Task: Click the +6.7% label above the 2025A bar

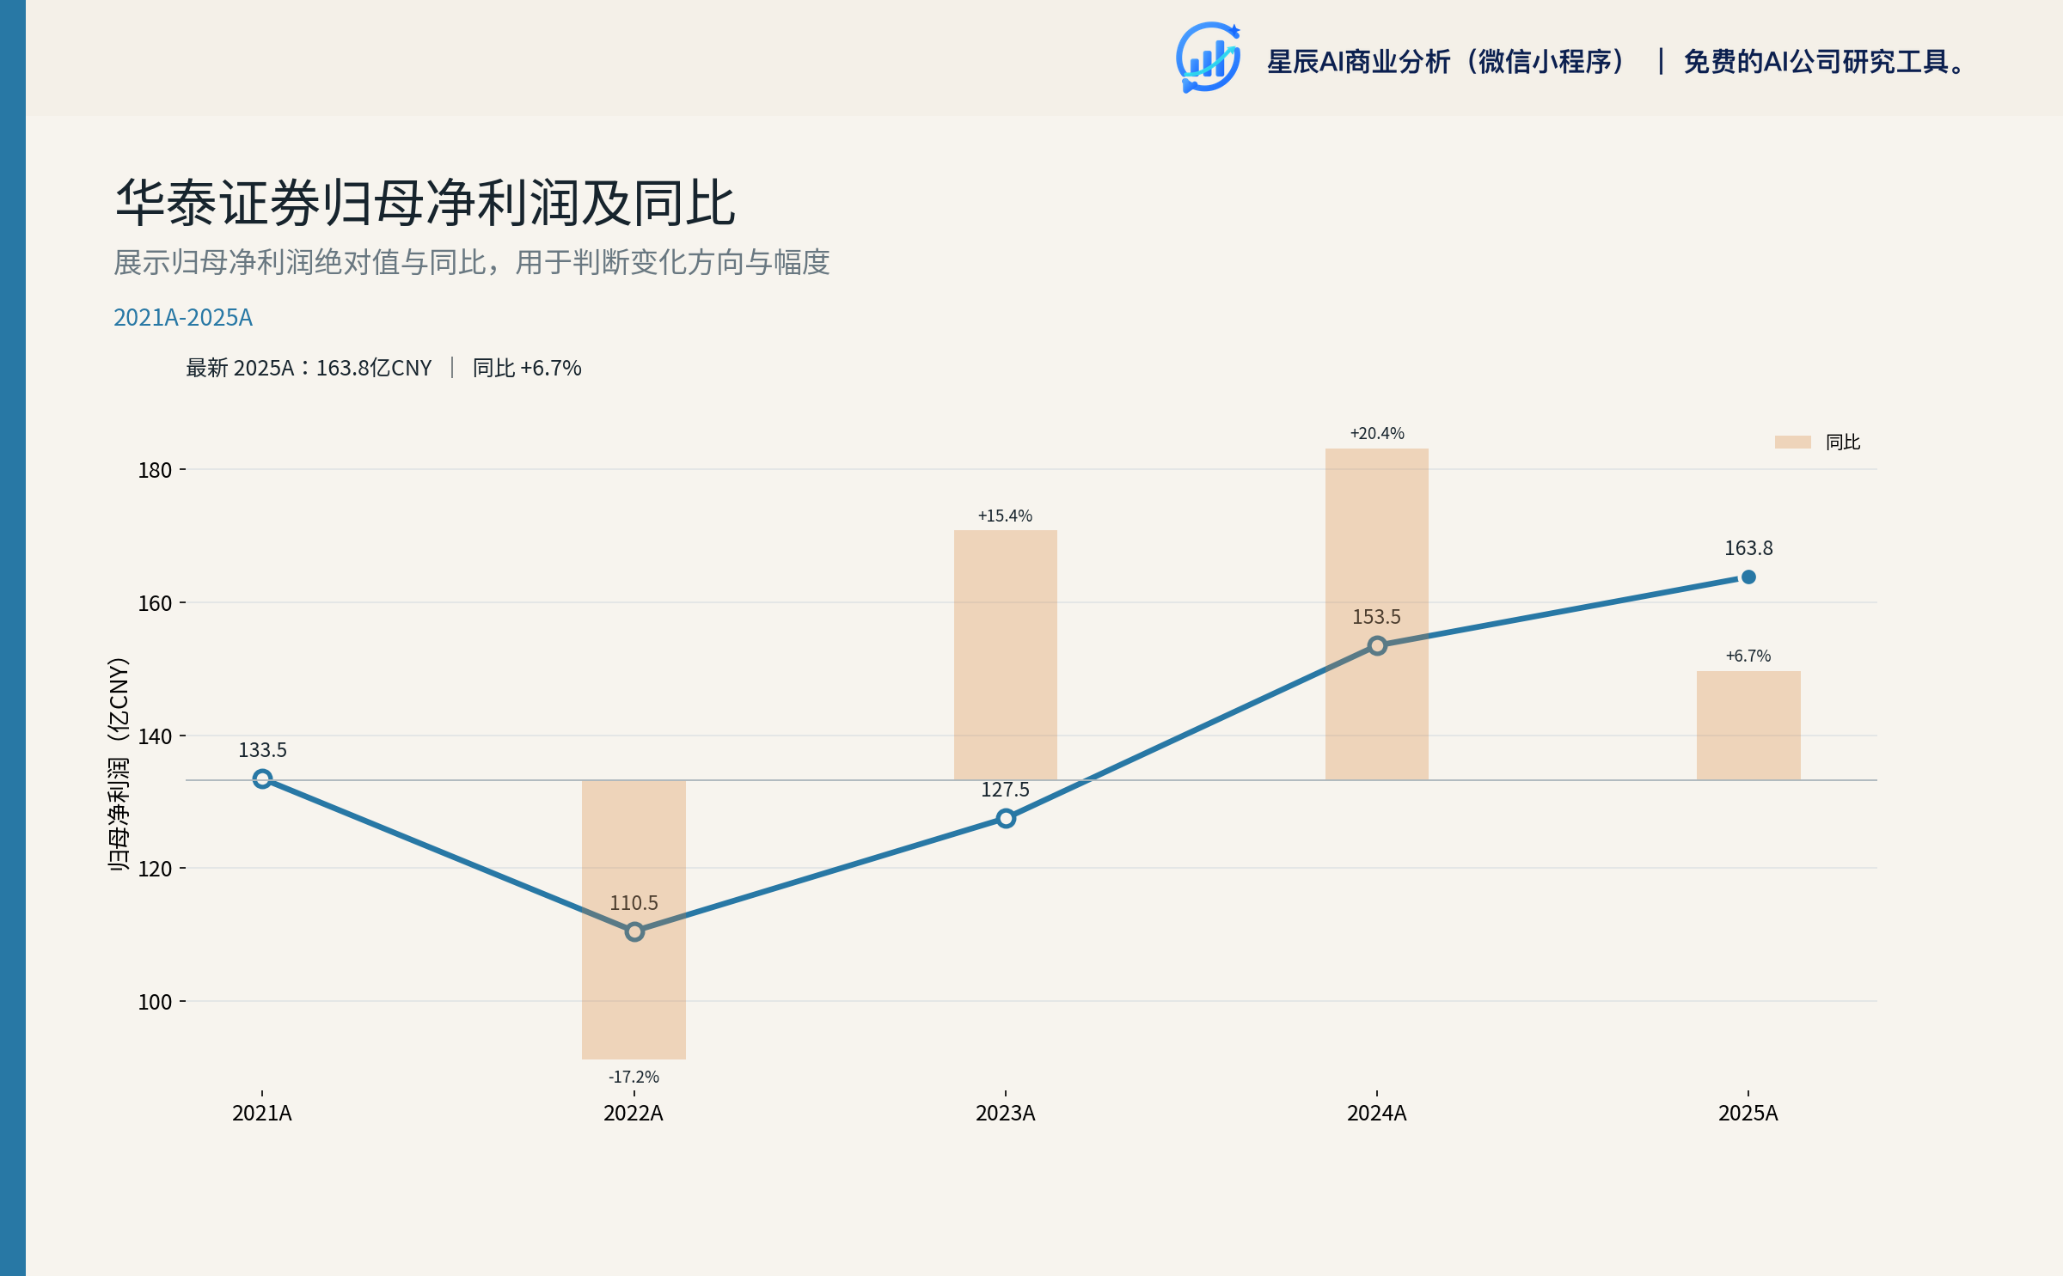Action: (x=1748, y=656)
